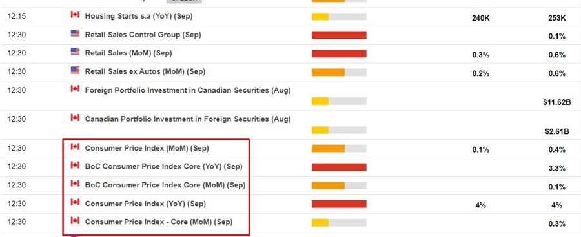Viewport: 581px width, 237px height.
Task: Click Canada flag beside Canadian Portfolio Investment
Action: [x=76, y=117]
